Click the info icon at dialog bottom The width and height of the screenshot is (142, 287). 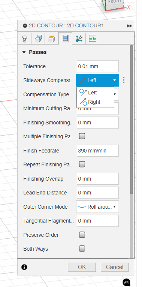pos(24,267)
